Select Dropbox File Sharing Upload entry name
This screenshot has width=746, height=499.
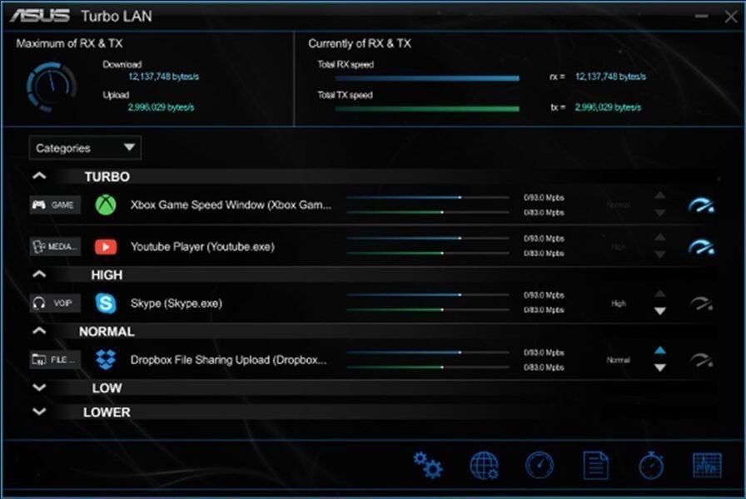click(x=228, y=360)
